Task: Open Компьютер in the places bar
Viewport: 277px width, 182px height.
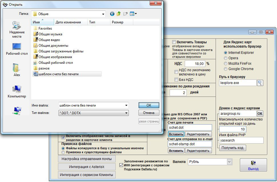Action: click(x=17, y=92)
